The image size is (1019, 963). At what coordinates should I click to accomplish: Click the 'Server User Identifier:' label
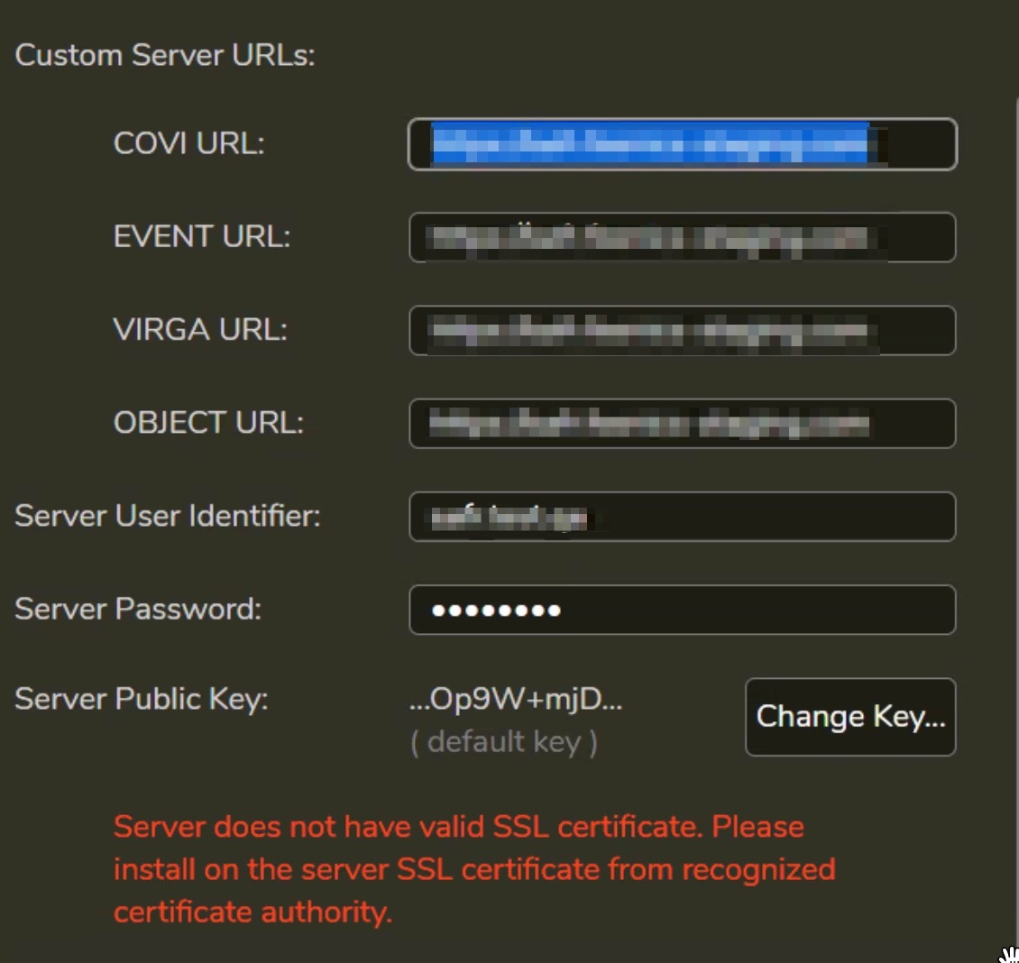click(x=167, y=516)
